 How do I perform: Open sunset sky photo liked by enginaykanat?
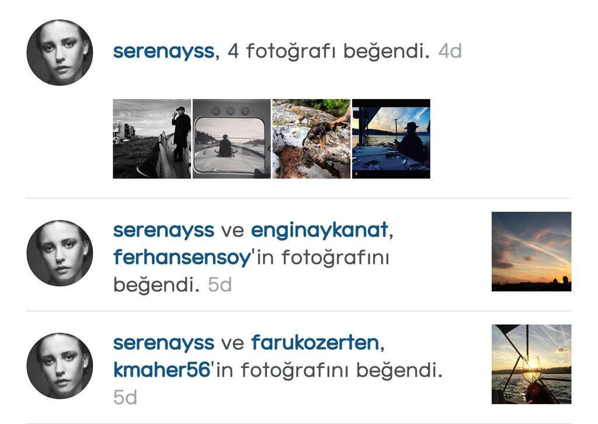[x=531, y=251]
